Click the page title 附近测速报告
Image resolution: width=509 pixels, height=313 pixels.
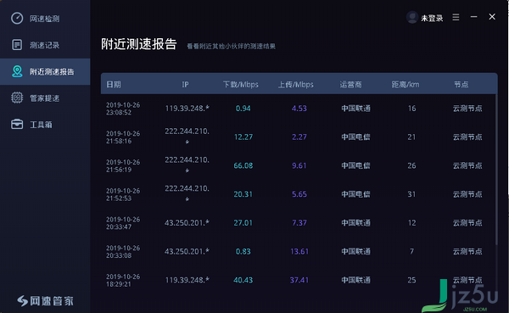pyautogui.click(x=138, y=44)
